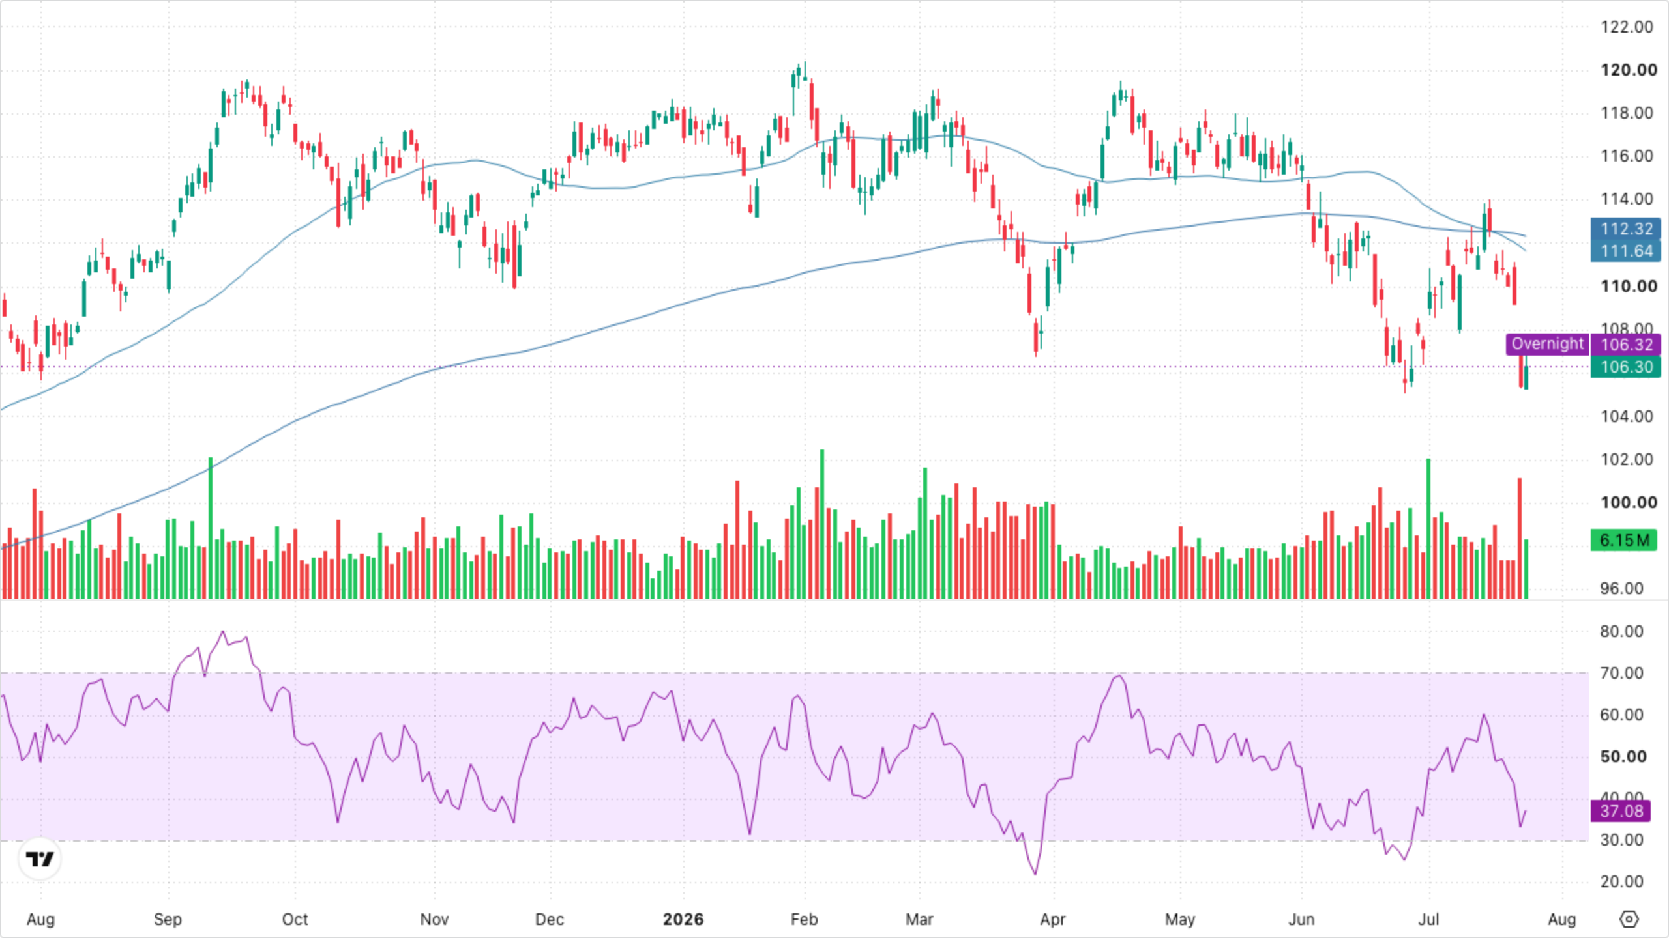Screen dimensions: 1669x938
Task: Click the 120.00 price axis level
Action: click(1628, 70)
